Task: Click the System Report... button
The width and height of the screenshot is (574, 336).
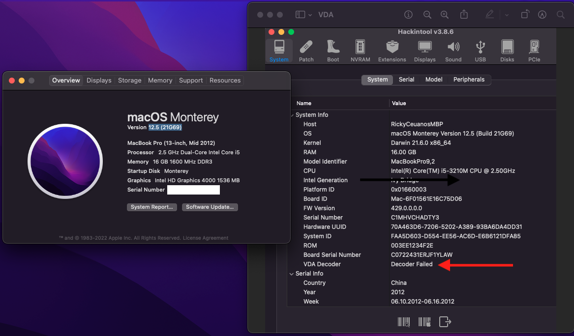Action: pos(152,207)
